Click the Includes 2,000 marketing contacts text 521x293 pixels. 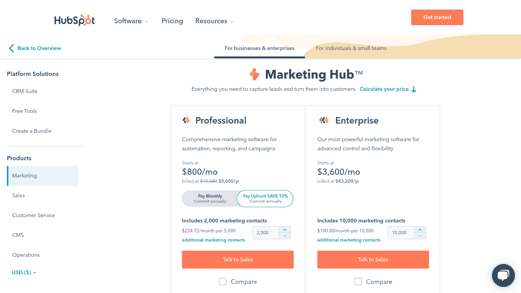coord(224,221)
